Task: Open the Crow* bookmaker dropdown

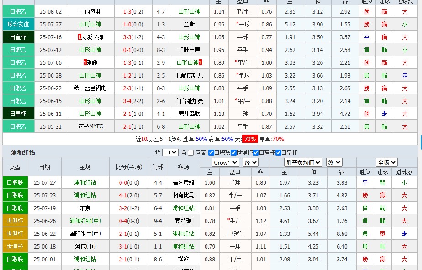Action: click(x=226, y=162)
